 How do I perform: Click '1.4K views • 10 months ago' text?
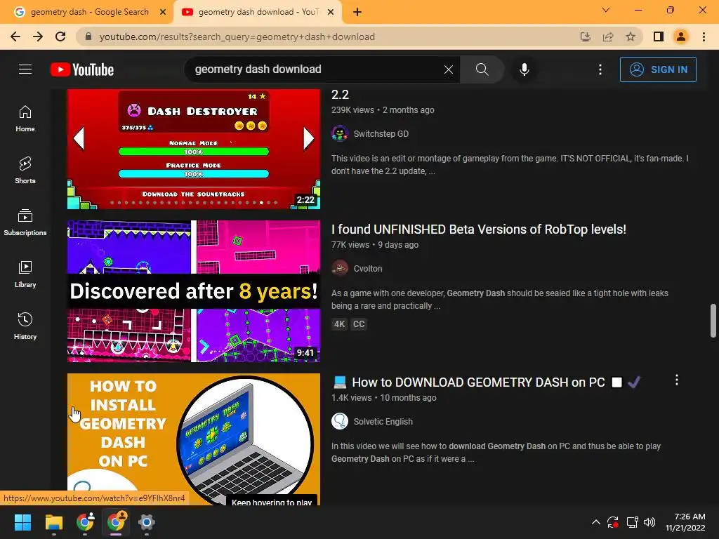384,398
